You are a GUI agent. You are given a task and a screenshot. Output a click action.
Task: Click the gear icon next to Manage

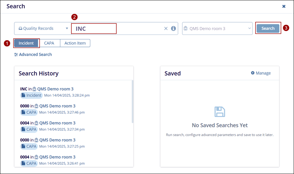(253, 73)
